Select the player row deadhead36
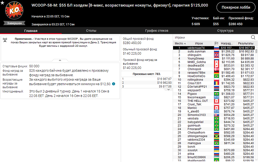 (214, 66)
